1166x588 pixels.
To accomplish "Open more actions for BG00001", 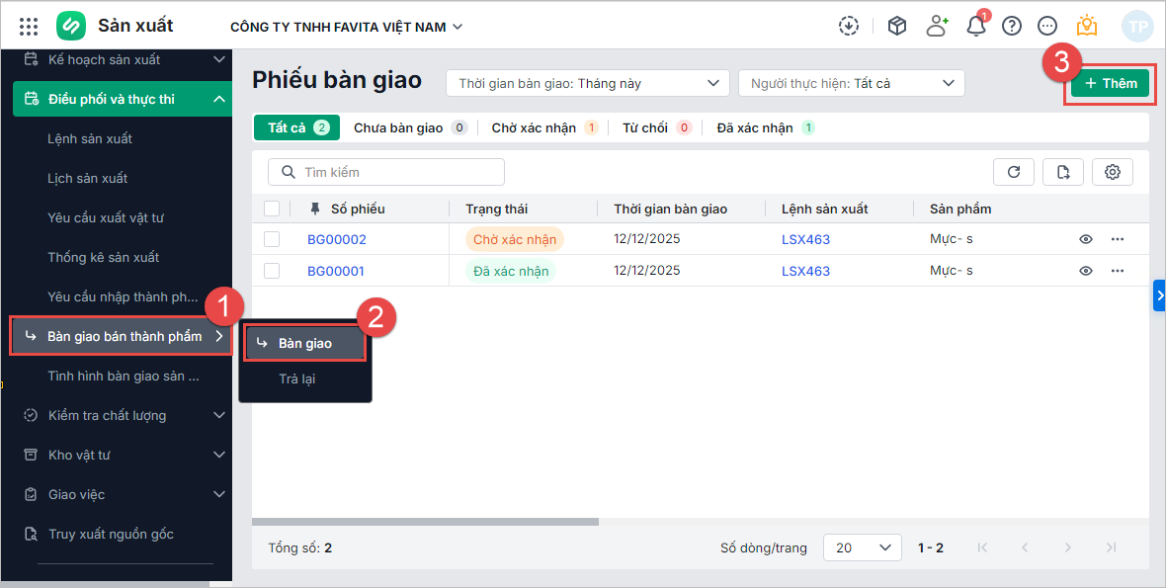I will coord(1117,271).
